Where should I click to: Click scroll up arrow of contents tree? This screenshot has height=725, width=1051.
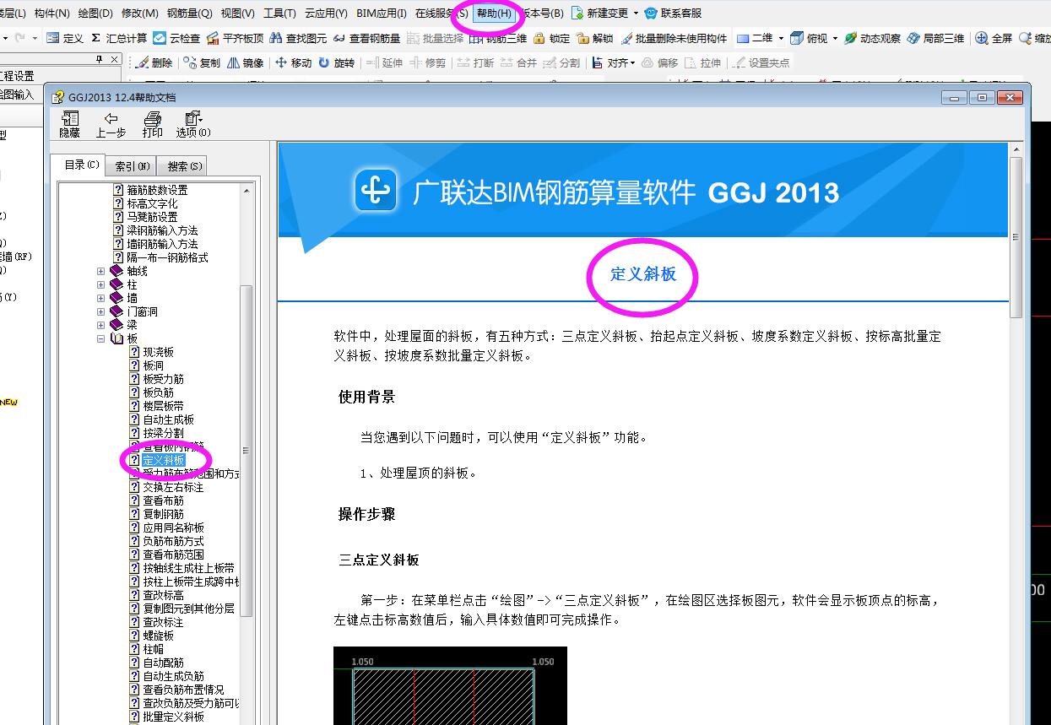[246, 191]
